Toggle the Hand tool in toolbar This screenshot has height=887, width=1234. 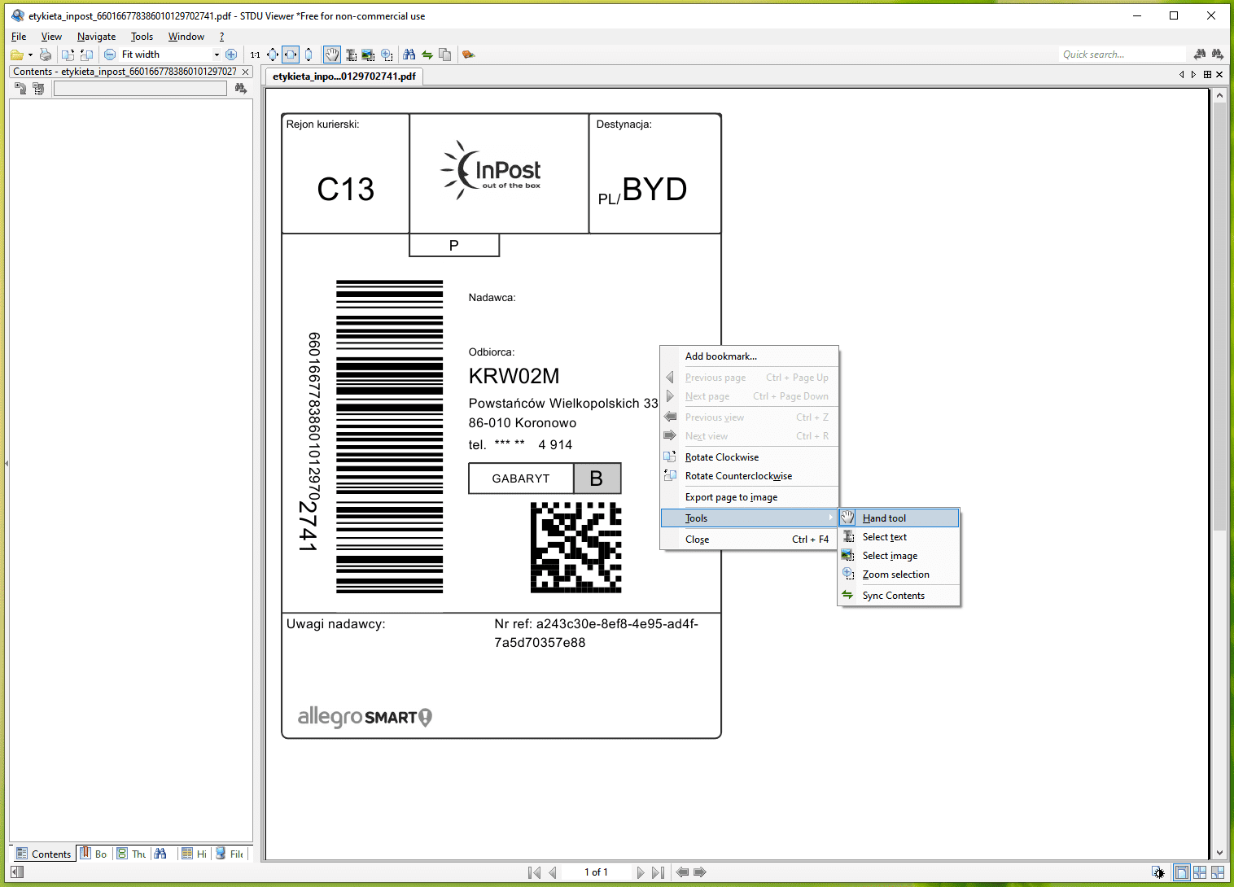[x=332, y=55]
